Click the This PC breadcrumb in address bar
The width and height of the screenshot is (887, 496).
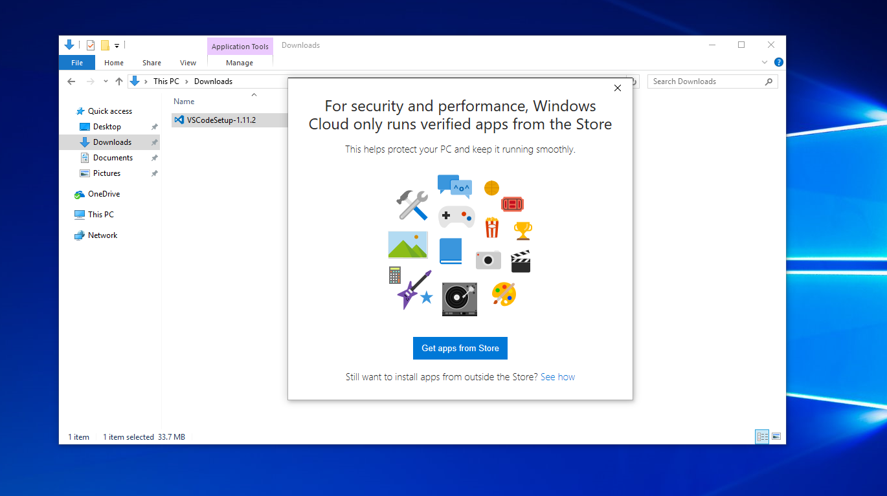click(x=166, y=81)
